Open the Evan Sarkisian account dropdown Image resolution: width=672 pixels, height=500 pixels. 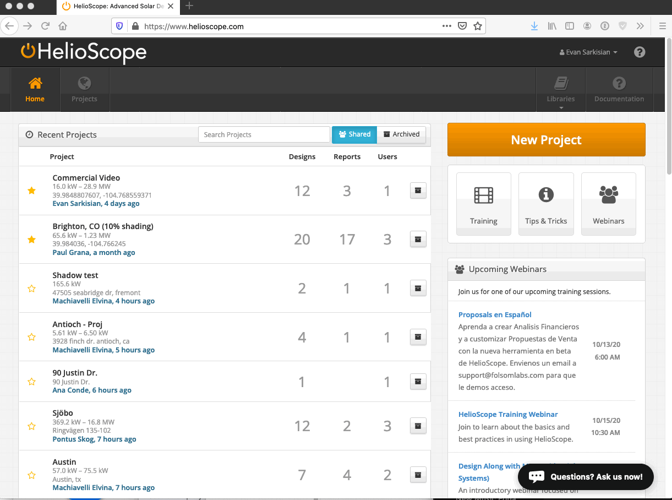point(588,52)
